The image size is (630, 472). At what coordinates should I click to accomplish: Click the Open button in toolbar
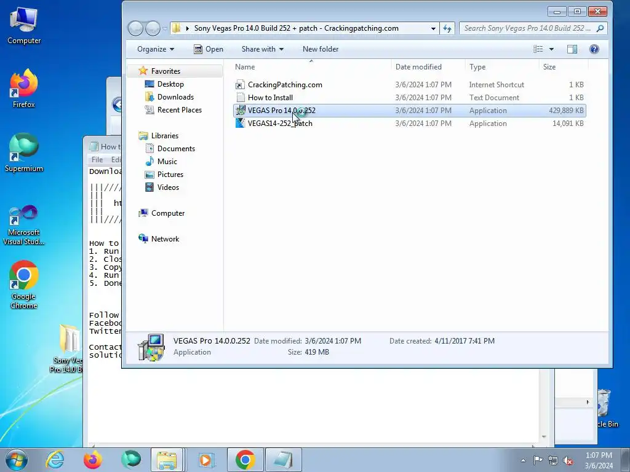(x=209, y=49)
